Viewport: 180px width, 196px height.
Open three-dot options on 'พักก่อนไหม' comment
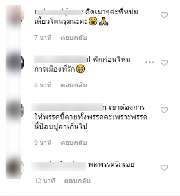[150, 62]
